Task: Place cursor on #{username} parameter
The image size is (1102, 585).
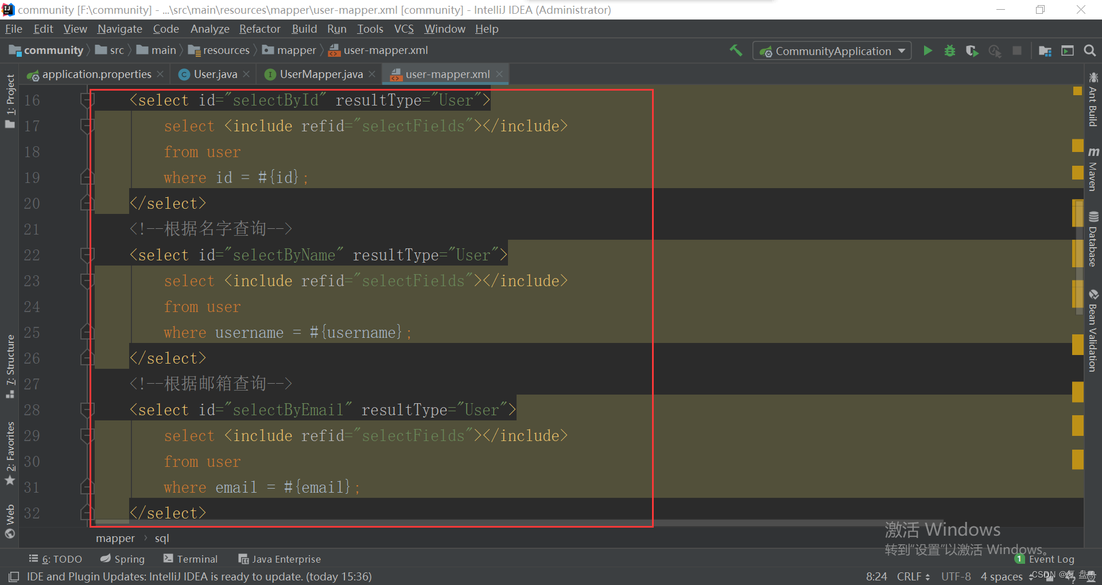Action: point(356,333)
